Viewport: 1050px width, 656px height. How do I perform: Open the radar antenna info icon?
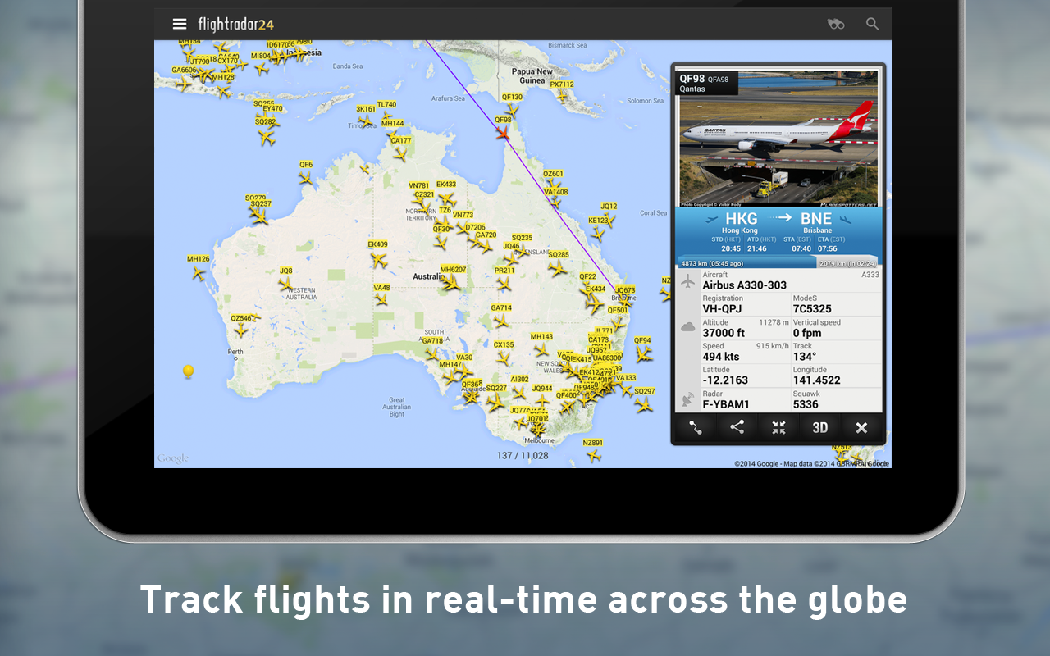pos(687,399)
